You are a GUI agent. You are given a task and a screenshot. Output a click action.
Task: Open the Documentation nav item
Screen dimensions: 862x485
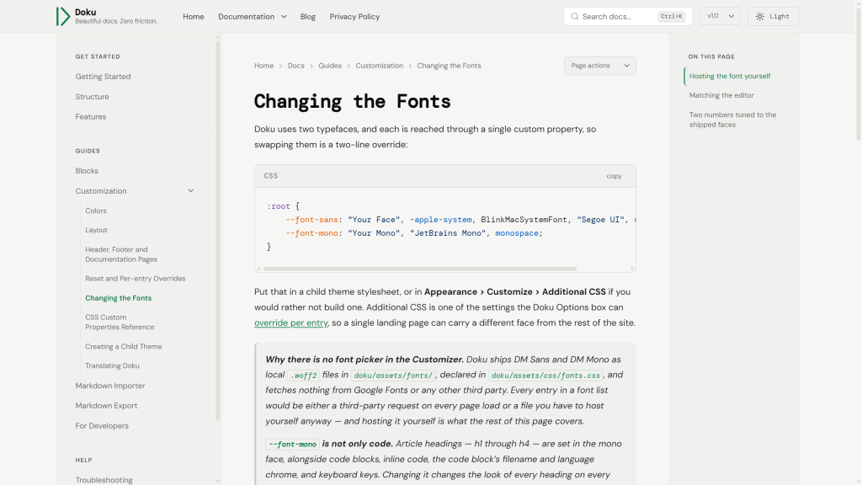coord(247,17)
